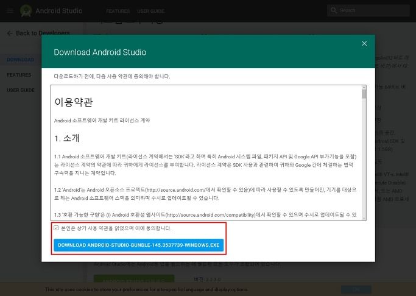The image size is (416, 296).
Task: Click the Download Android Studio dialog title
Action: (100, 52)
